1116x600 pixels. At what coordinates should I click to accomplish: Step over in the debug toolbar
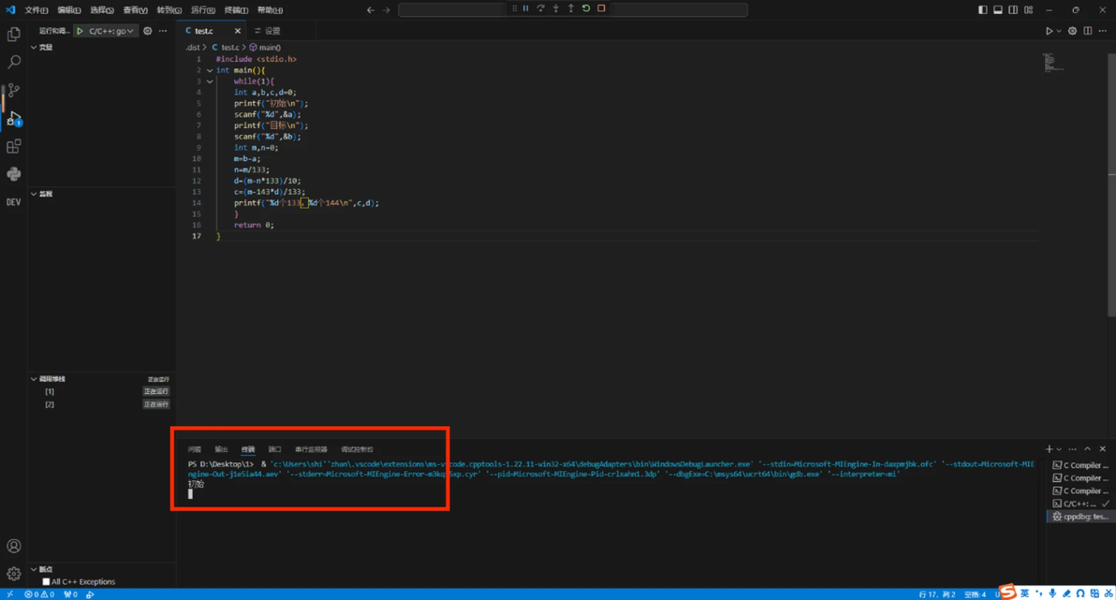coord(541,8)
